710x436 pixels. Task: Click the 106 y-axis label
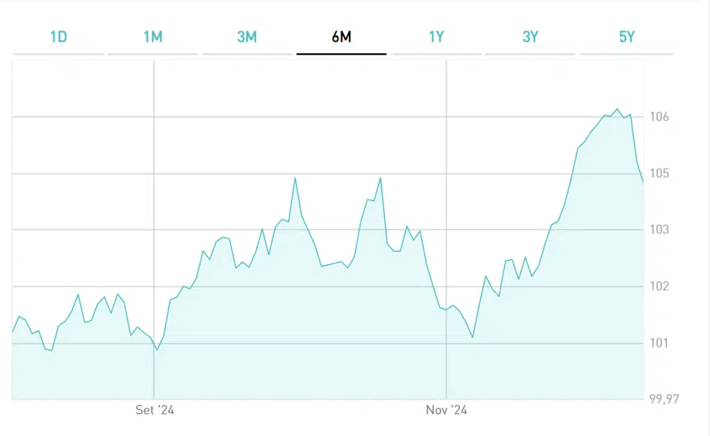point(659,116)
